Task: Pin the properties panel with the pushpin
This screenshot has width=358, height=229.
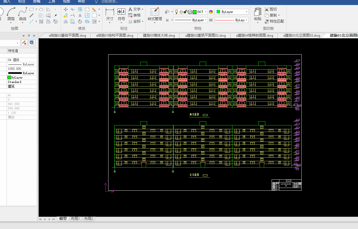Action: click(x=29, y=36)
